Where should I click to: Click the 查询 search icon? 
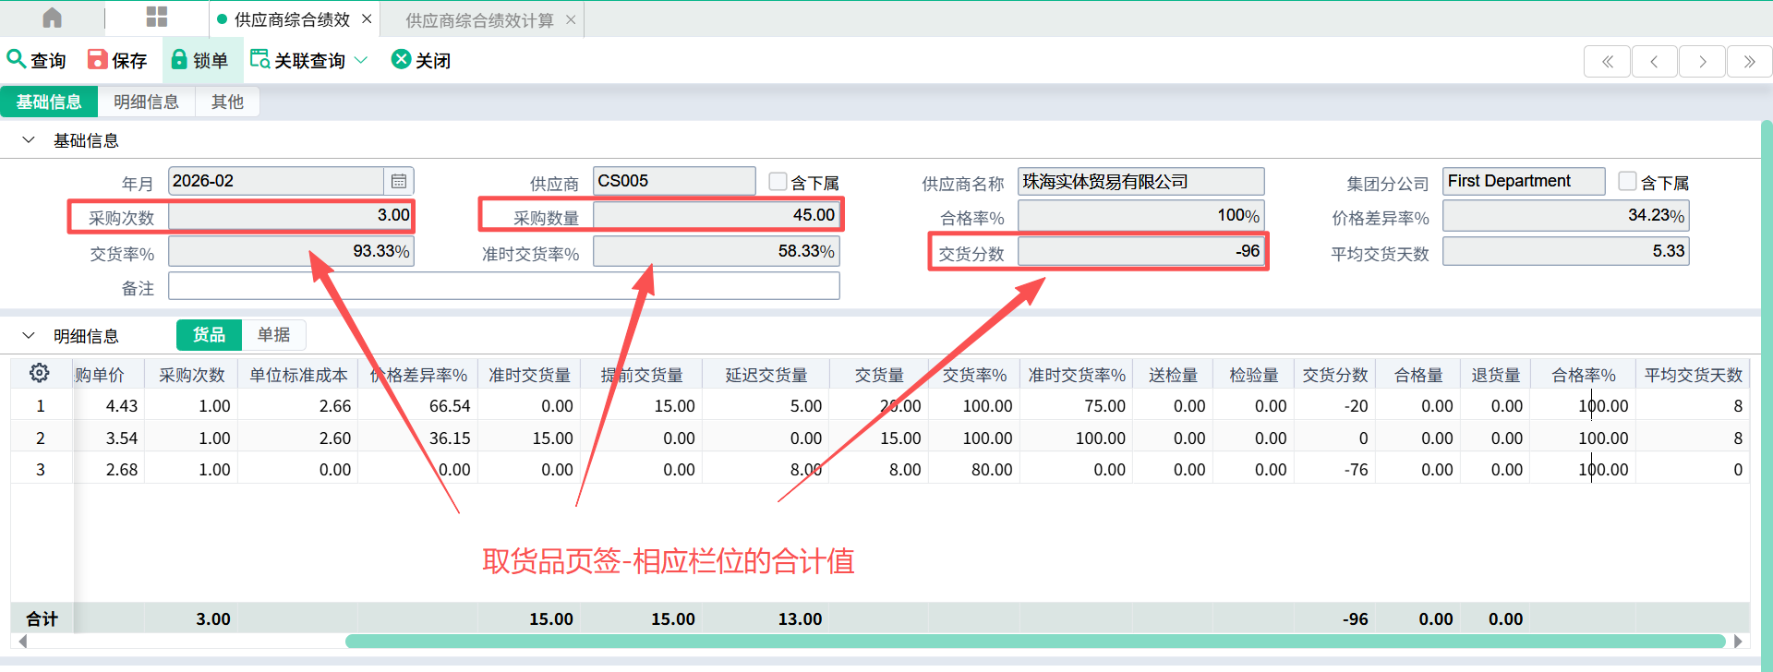pos(16,60)
